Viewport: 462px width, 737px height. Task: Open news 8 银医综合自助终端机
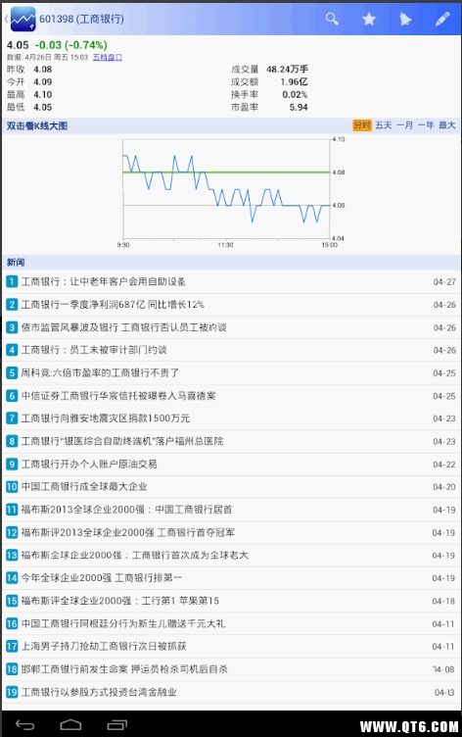click(231, 441)
